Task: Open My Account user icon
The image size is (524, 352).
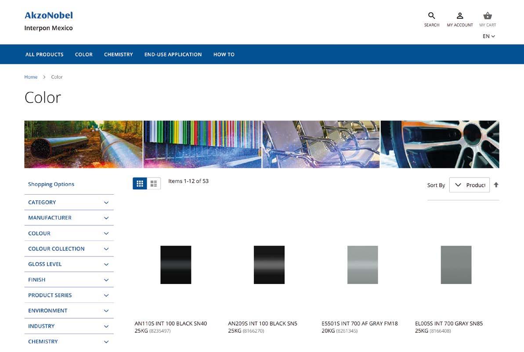Action: click(460, 16)
